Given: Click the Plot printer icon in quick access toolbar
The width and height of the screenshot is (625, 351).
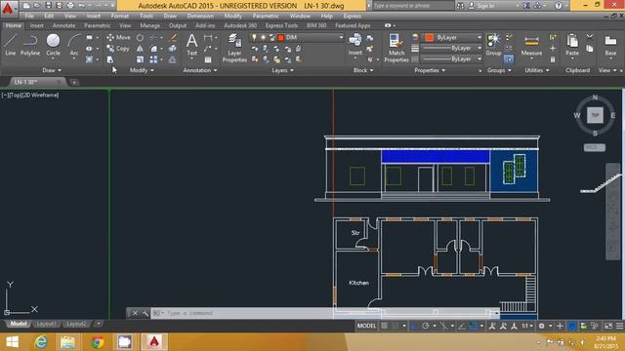Looking at the screenshot, I should (x=70, y=6).
